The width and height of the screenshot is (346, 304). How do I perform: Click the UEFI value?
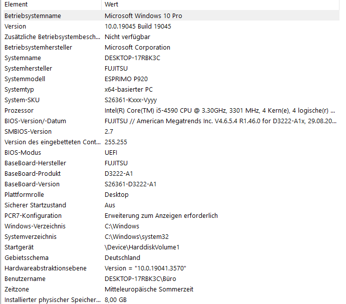click(111, 153)
